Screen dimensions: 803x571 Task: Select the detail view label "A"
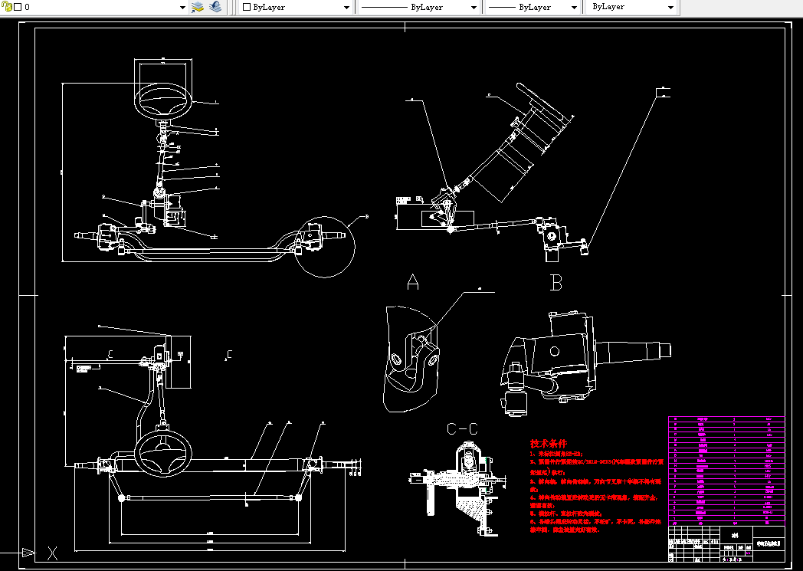(413, 281)
